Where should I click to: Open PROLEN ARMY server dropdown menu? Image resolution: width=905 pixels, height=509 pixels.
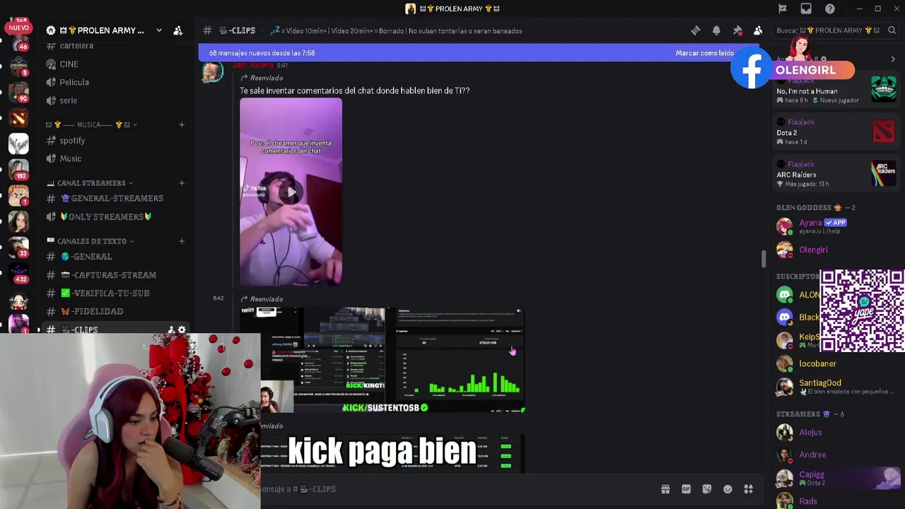(x=159, y=30)
